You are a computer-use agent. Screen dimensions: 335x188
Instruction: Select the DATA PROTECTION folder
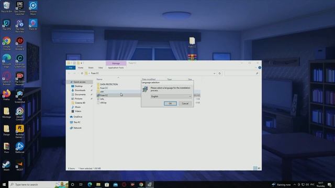point(109,85)
